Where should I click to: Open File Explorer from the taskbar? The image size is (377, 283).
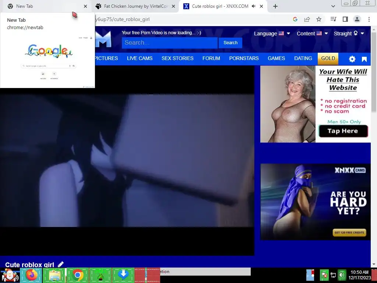(x=54, y=275)
